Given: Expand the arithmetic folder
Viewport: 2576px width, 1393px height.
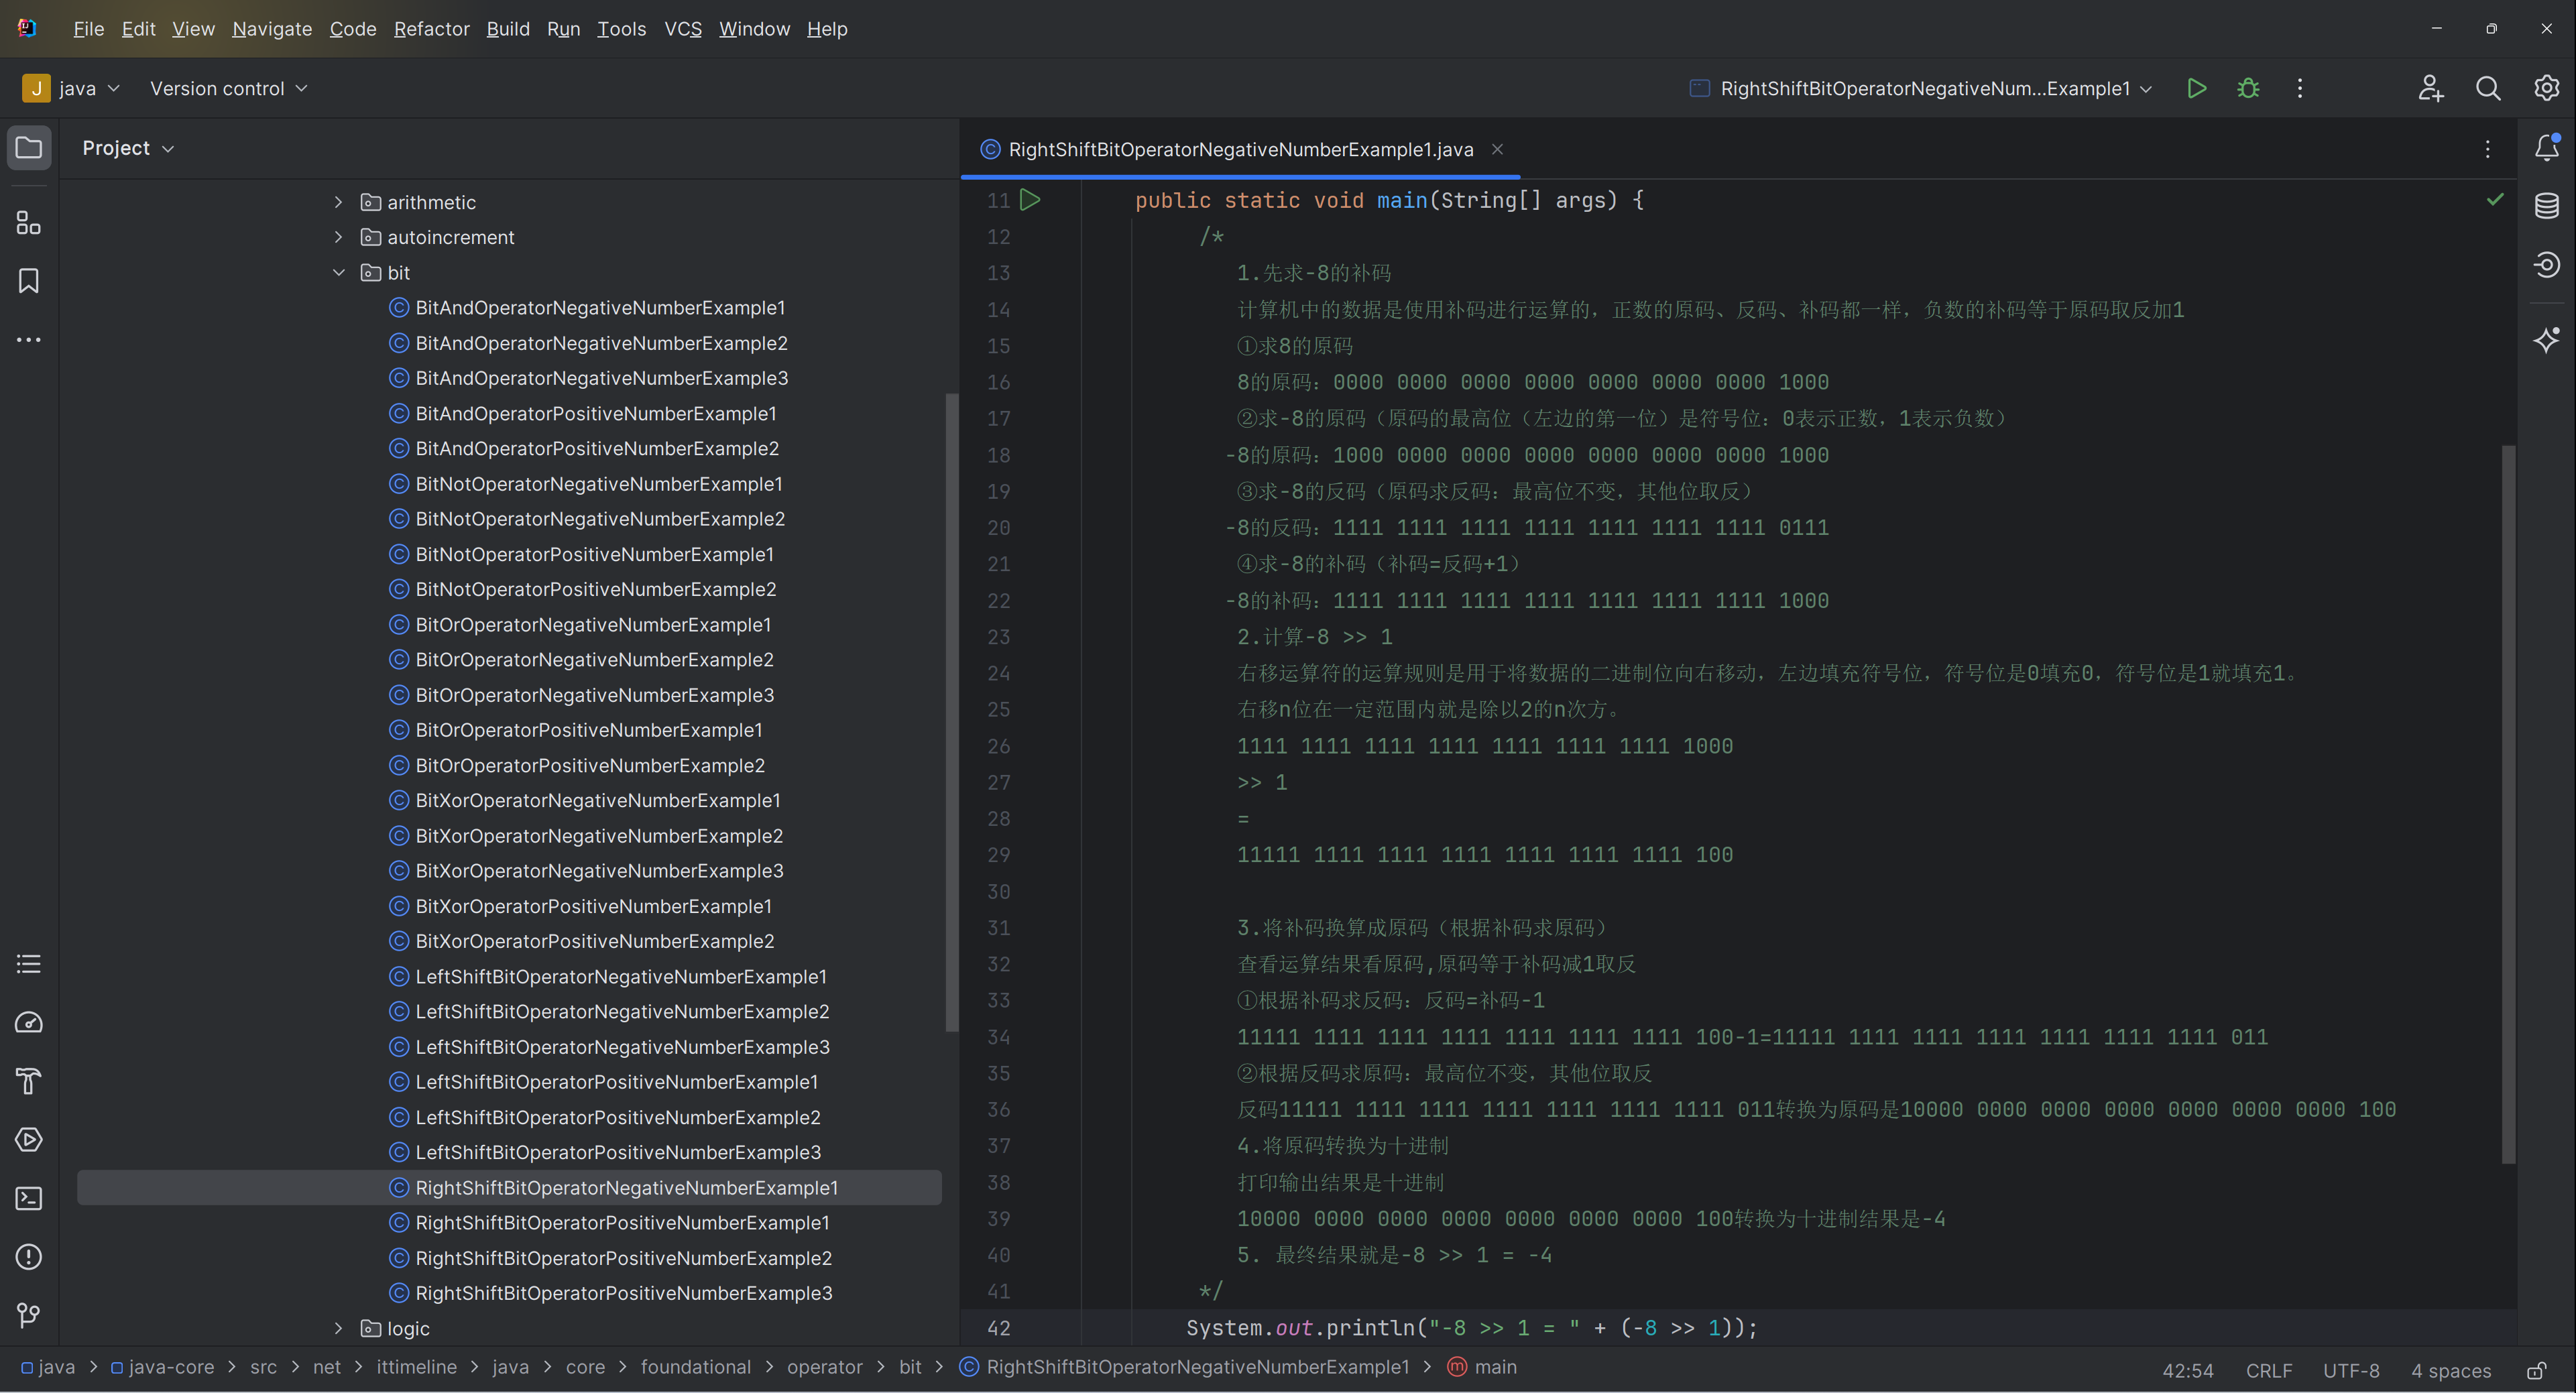Looking at the screenshot, I should point(338,202).
